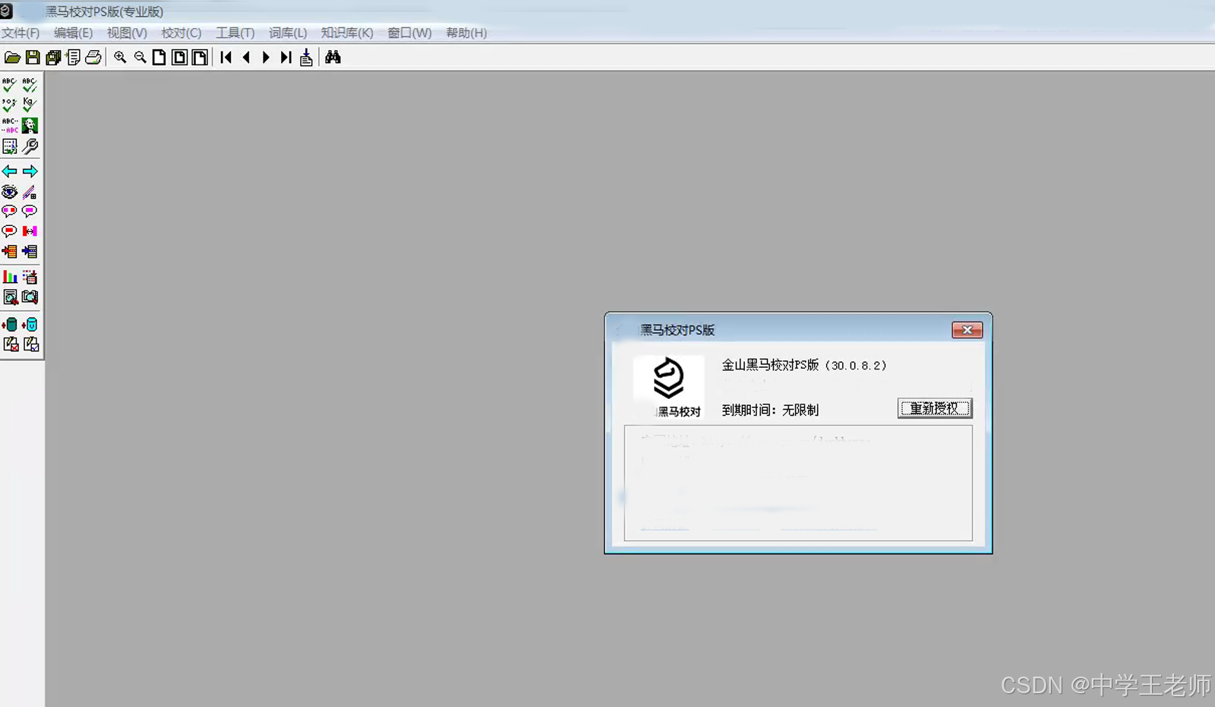Click the 金山黑马校对PS版 (30.0.8.2) version text

point(804,365)
